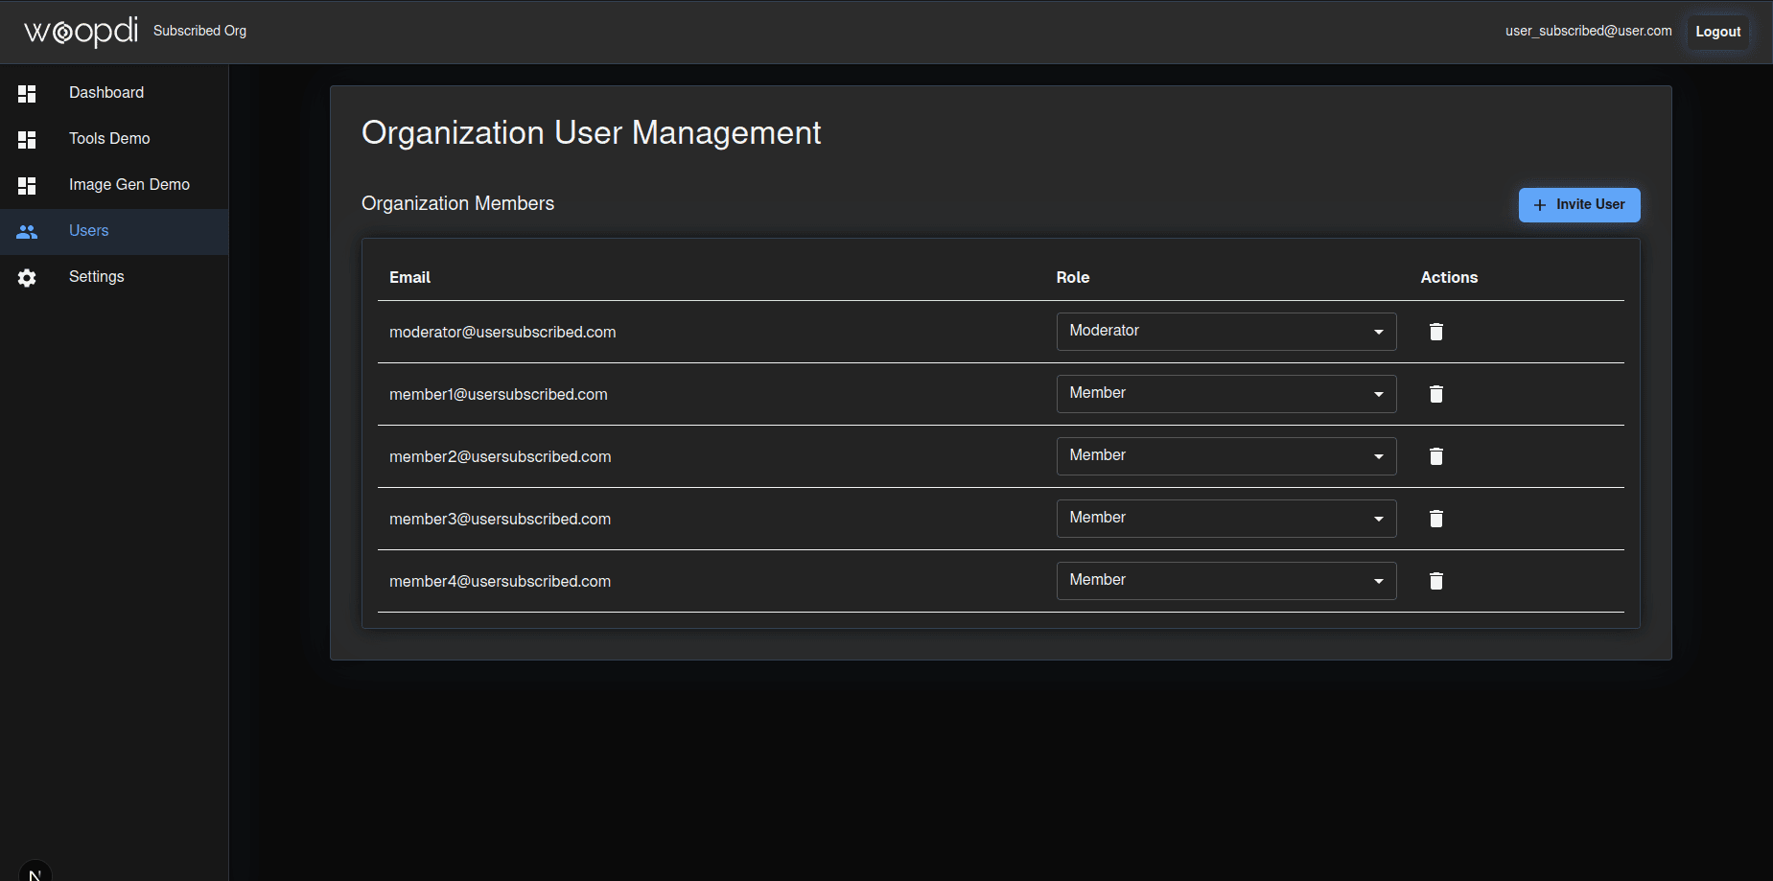Click the Users people icon in sidebar
Viewport: 1773px width, 881px height.
[x=27, y=231]
